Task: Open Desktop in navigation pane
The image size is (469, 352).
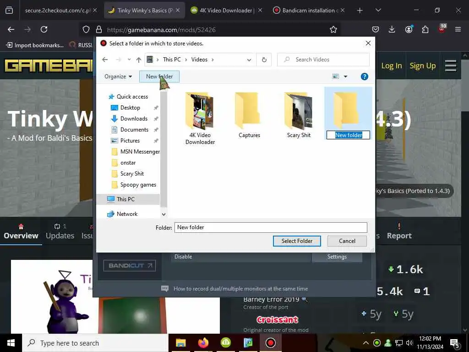Action: click(x=130, y=108)
